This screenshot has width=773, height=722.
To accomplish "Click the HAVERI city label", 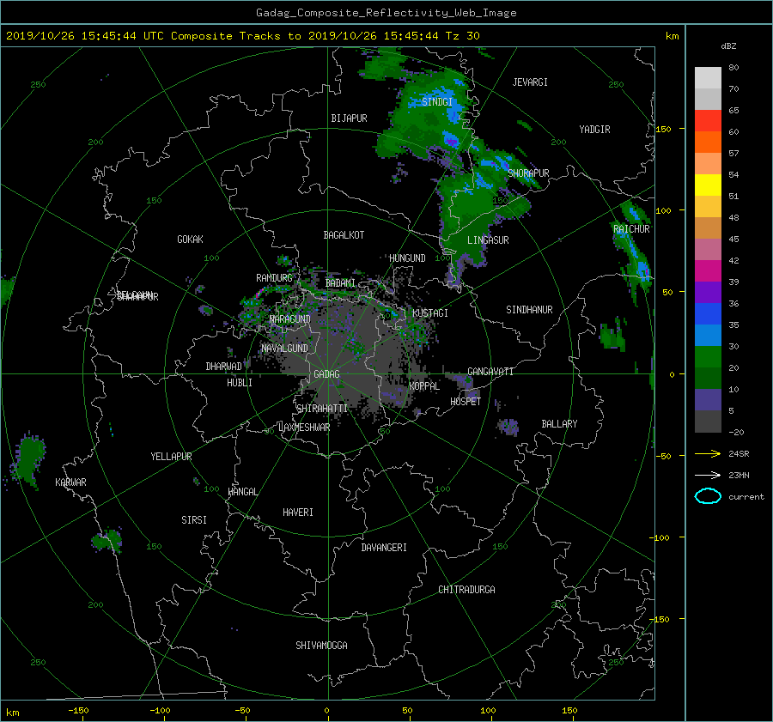I will [298, 513].
